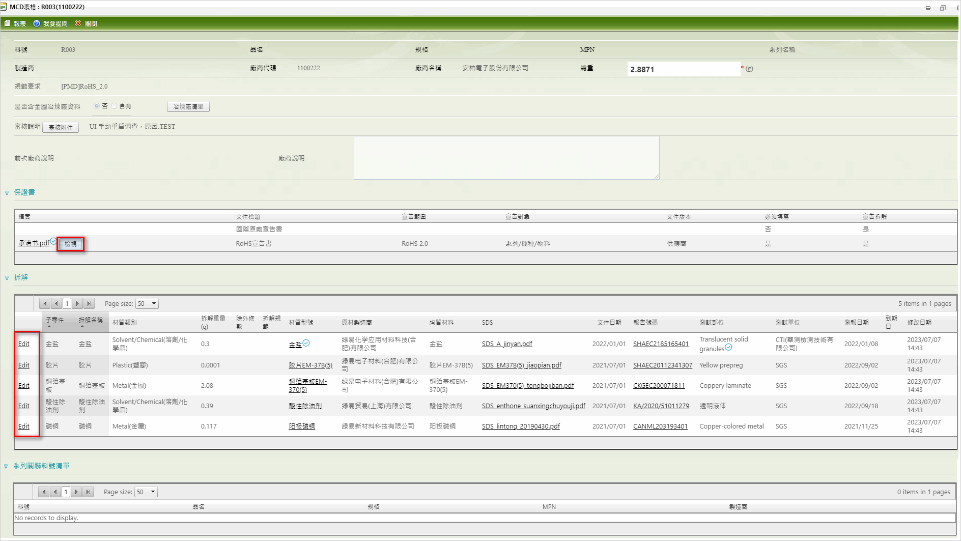
Task: Open the 報表 report menu item
Action: coord(15,23)
